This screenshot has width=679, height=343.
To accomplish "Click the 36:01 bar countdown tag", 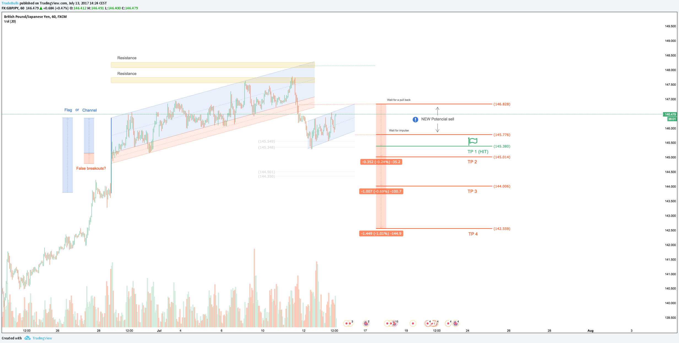I will (x=672, y=119).
